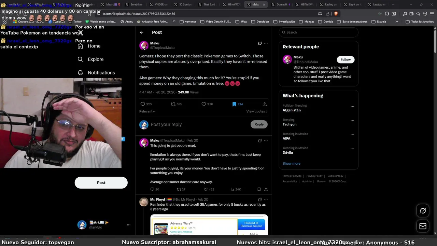The height and width of the screenshot is (246, 437).
Task: Open more options for Tachyon trend
Action: [352, 120]
